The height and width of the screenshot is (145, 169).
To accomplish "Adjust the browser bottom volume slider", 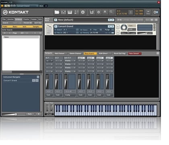I will coord(10,114).
